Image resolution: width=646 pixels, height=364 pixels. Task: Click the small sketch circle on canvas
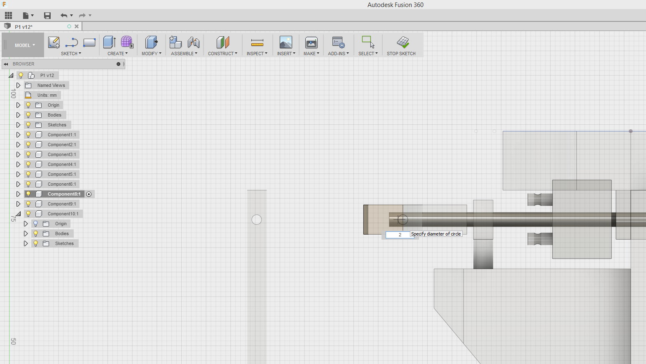(257, 220)
